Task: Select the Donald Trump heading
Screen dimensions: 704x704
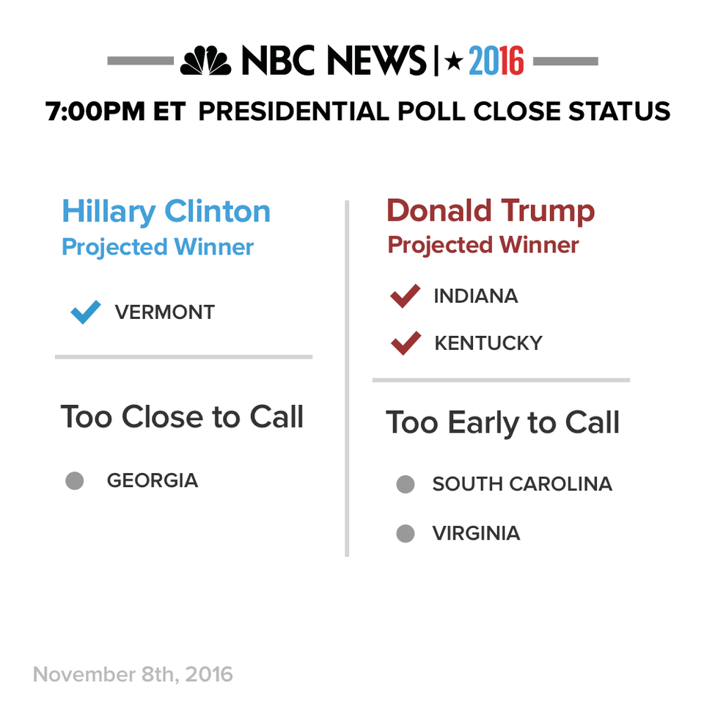Action: point(491,210)
